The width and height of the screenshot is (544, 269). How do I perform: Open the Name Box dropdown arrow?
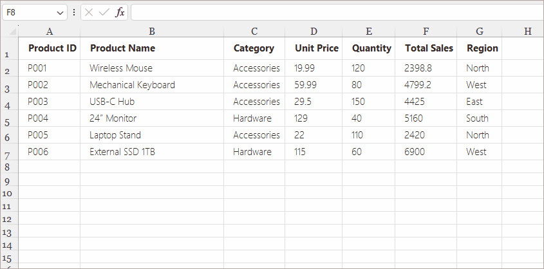tap(60, 13)
